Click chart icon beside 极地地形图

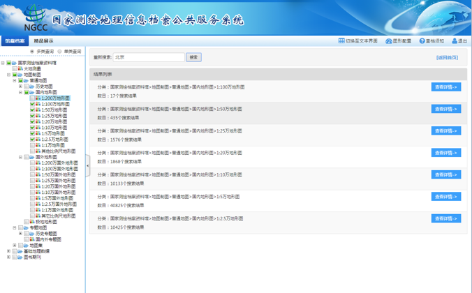pyautogui.click(x=32, y=222)
